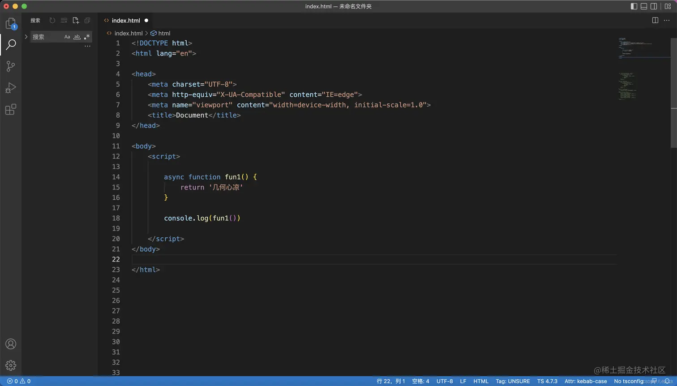Click the return '几何心凉' line
The height and width of the screenshot is (386, 677).
(x=212, y=187)
